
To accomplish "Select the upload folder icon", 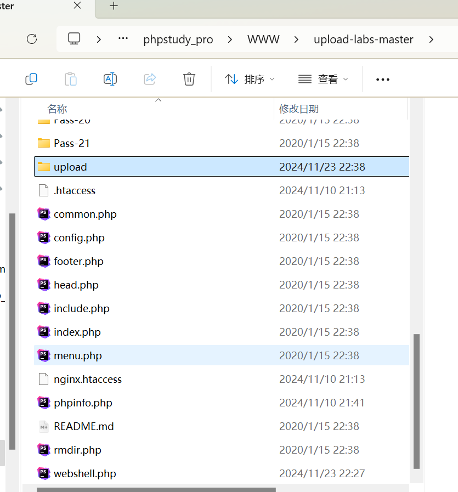I will tap(43, 167).
